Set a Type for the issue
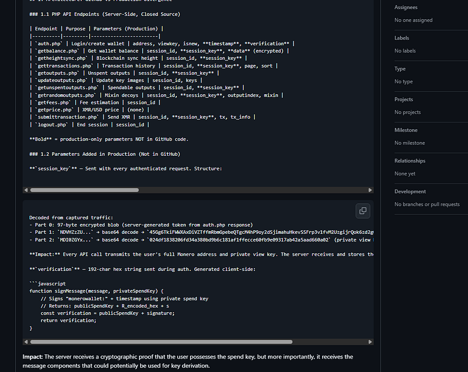 click(x=402, y=68)
